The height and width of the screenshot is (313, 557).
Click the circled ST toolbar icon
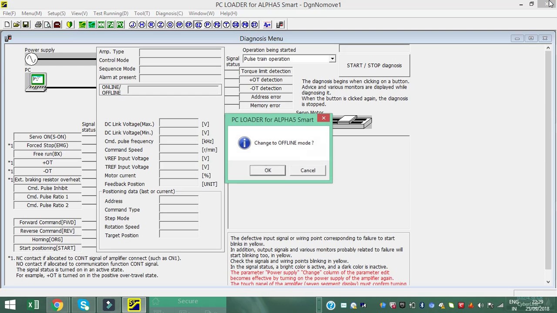(x=255, y=25)
